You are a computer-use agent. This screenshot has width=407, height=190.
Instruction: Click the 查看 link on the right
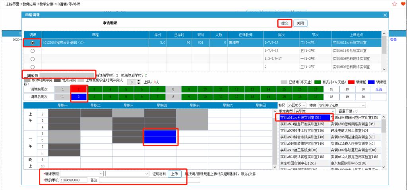(393, 40)
